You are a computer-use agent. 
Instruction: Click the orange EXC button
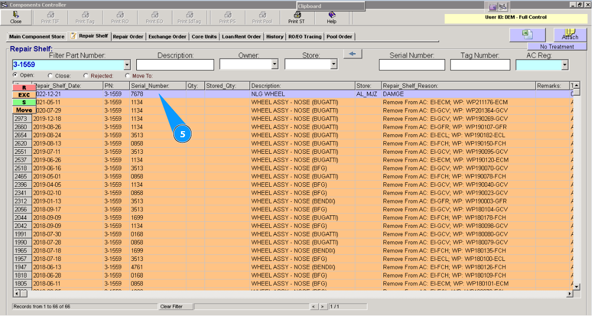pyautogui.click(x=24, y=95)
